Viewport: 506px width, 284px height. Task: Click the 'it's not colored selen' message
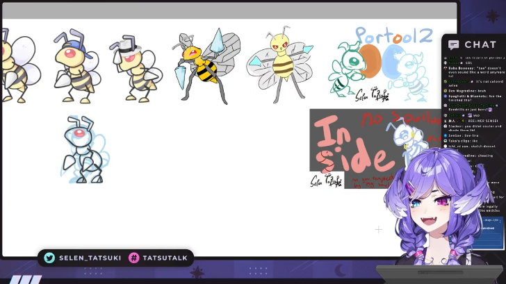(474, 83)
